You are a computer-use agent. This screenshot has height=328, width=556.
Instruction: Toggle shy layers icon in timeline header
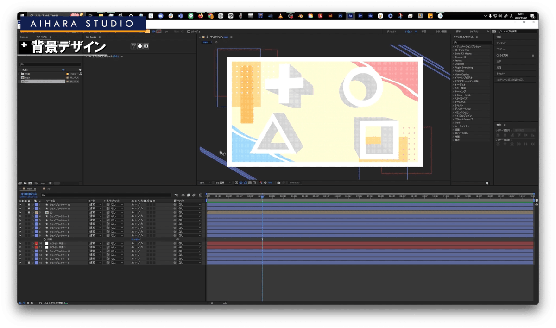(x=183, y=195)
